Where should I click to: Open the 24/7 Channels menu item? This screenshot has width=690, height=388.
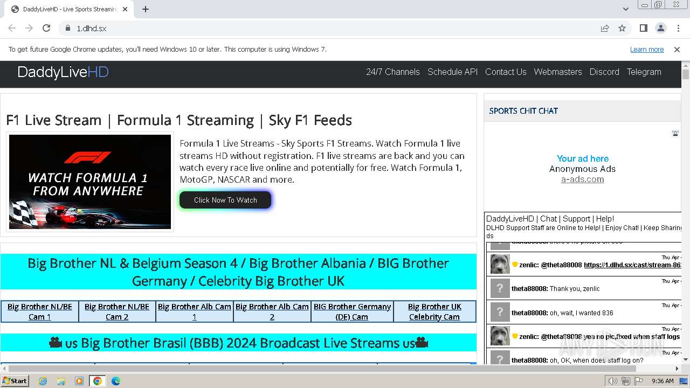(x=393, y=72)
